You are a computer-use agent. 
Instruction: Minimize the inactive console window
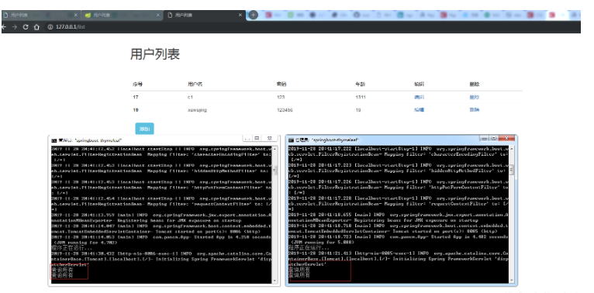pyautogui.click(x=247, y=139)
